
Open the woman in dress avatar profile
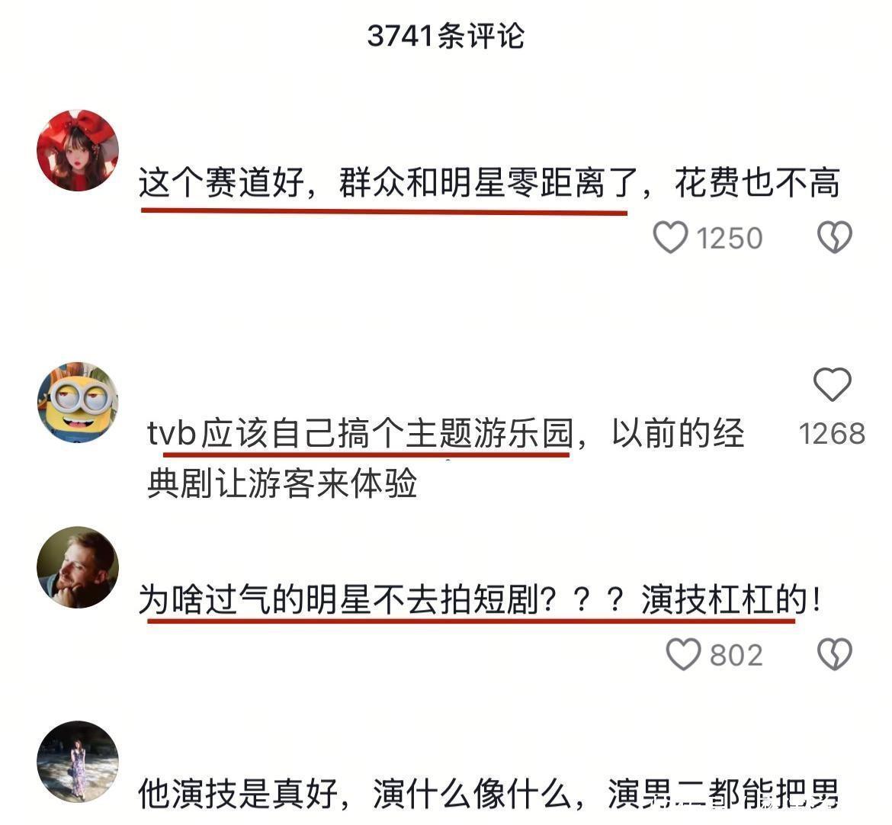coord(78,762)
